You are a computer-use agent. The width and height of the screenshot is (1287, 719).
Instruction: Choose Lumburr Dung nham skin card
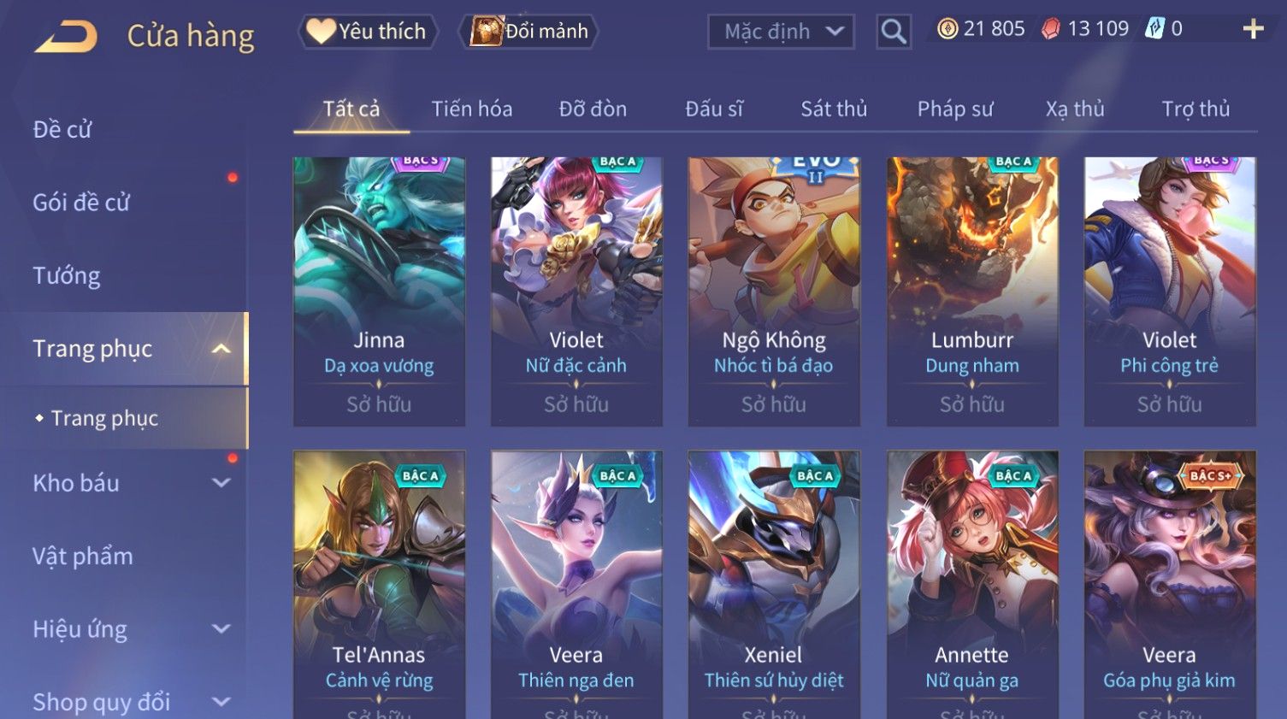coord(972,292)
